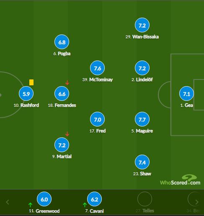Click Rashford's yellow card indicator
Screen dimensions: 204x216
(31, 82)
